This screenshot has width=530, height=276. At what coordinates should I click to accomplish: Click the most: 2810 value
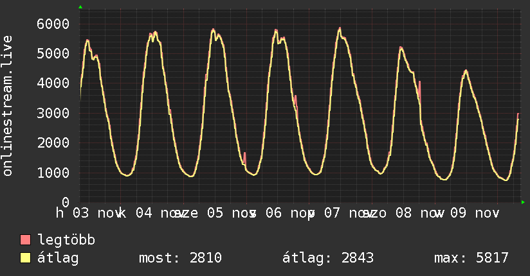click(x=180, y=258)
